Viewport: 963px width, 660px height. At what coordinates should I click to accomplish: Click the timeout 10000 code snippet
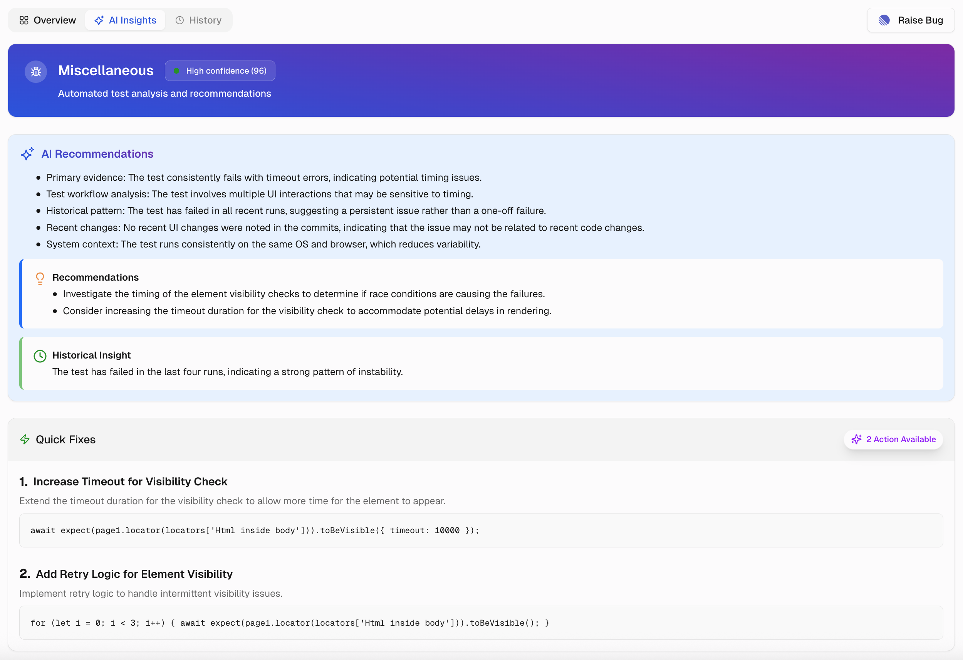pos(255,530)
